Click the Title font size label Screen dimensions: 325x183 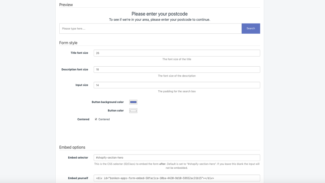tap(79, 53)
